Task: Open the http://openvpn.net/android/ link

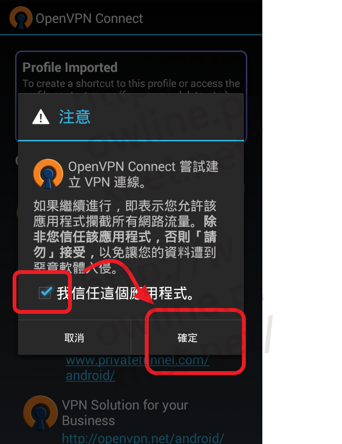Action: pyautogui.click(x=143, y=438)
